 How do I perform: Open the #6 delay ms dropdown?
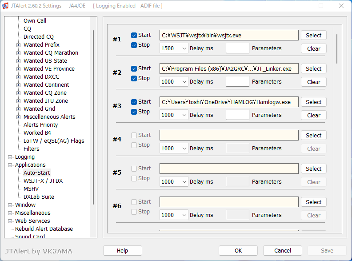pyautogui.click(x=174, y=215)
